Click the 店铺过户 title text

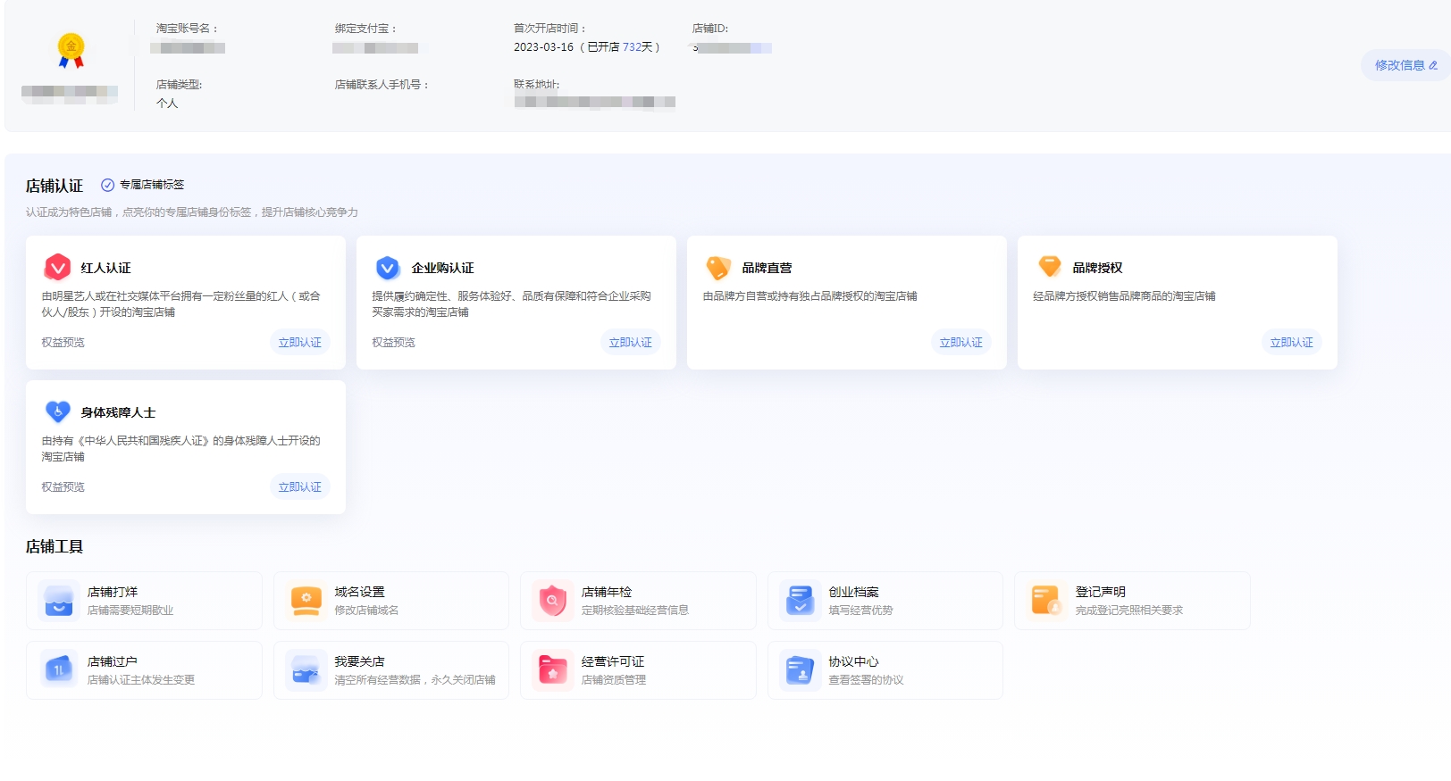[x=113, y=661]
